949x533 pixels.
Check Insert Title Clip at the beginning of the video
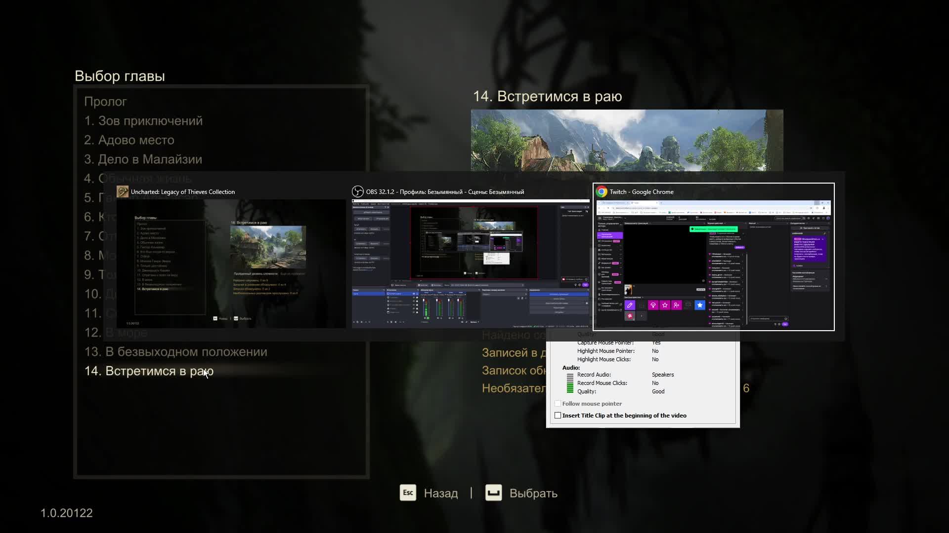coord(558,415)
